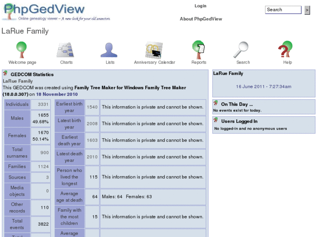This screenshot has height=237, width=317.
Task: Open the About PhpGedView link
Action: coord(201,19)
